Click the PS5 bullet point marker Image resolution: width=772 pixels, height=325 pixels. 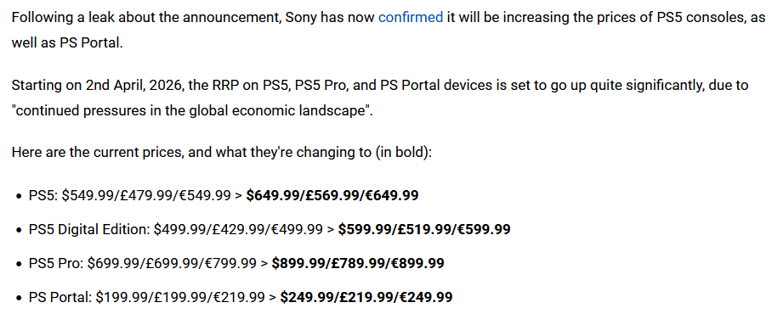[x=19, y=197]
